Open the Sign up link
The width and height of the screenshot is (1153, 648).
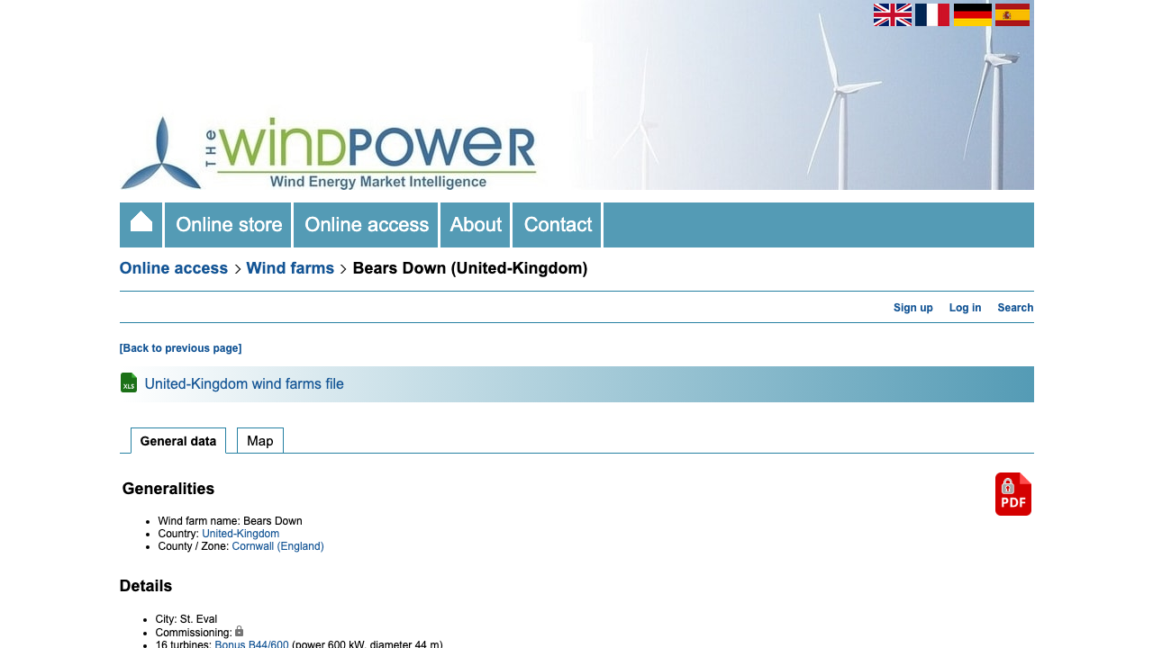tap(912, 307)
